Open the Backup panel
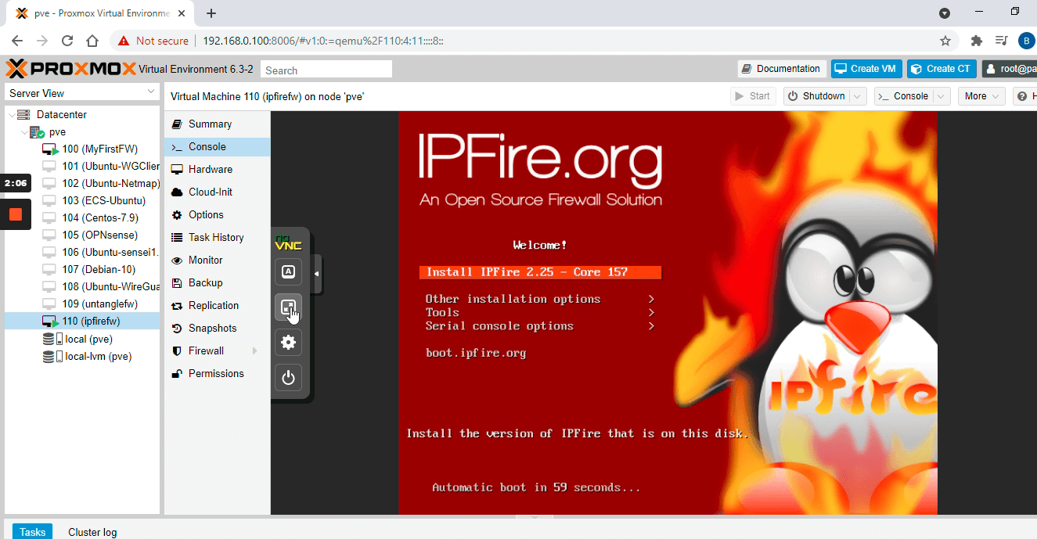Screen dimensions: 1037x539 point(203,282)
